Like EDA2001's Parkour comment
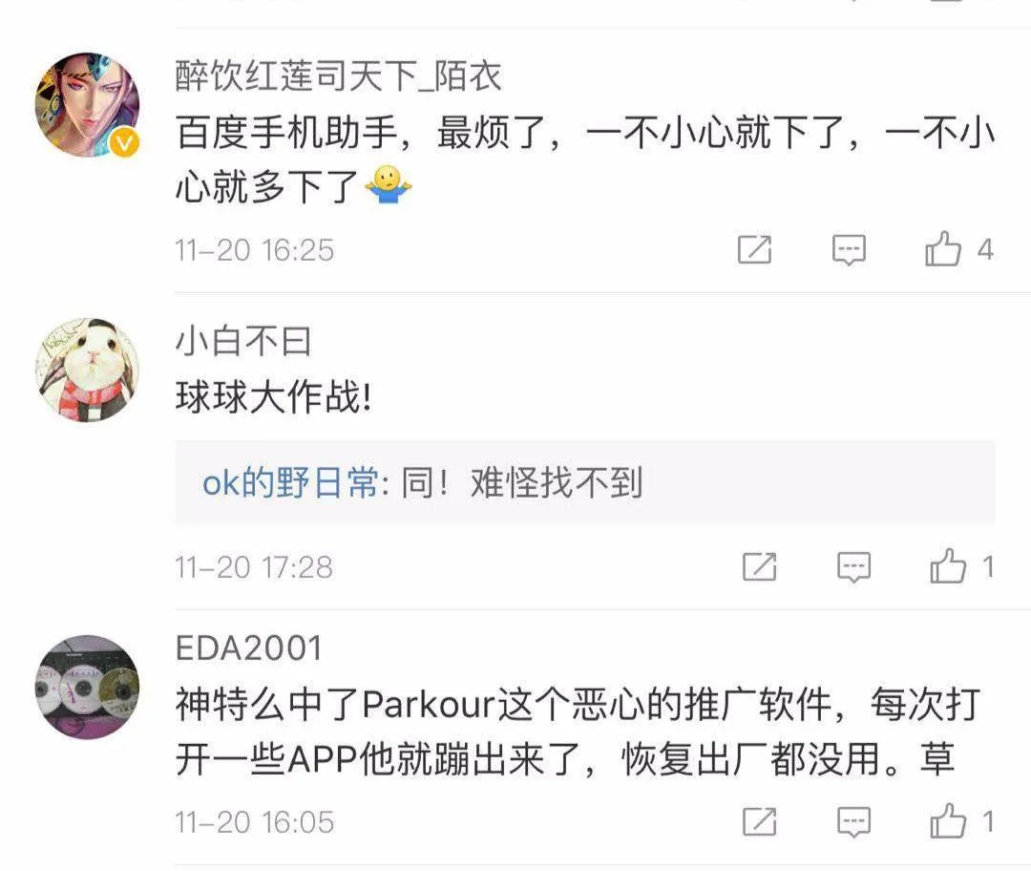This screenshot has width=1031, height=871. tap(948, 821)
